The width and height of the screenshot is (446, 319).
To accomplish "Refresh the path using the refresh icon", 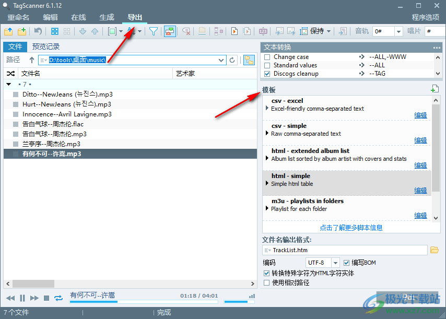I will [x=232, y=60].
